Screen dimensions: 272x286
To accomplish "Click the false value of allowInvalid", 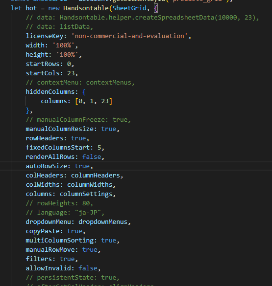I will (88, 268).
